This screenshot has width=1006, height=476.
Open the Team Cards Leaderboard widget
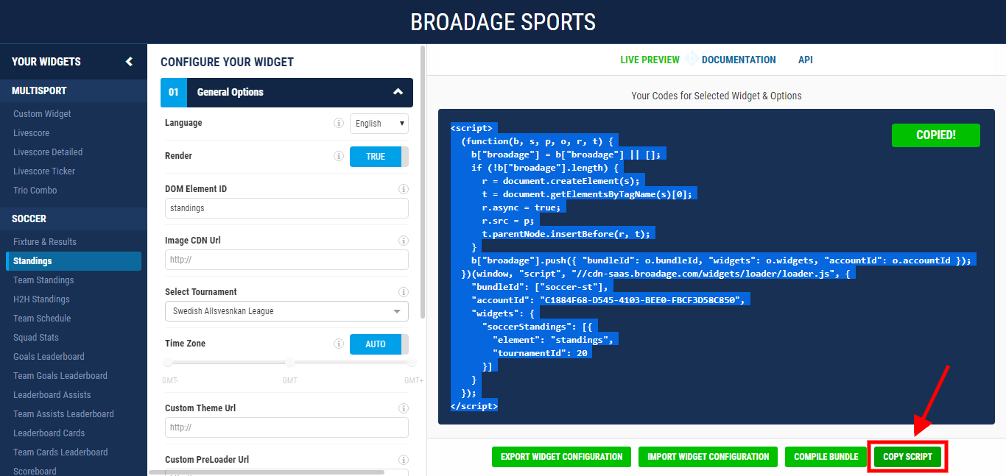[60, 452]
